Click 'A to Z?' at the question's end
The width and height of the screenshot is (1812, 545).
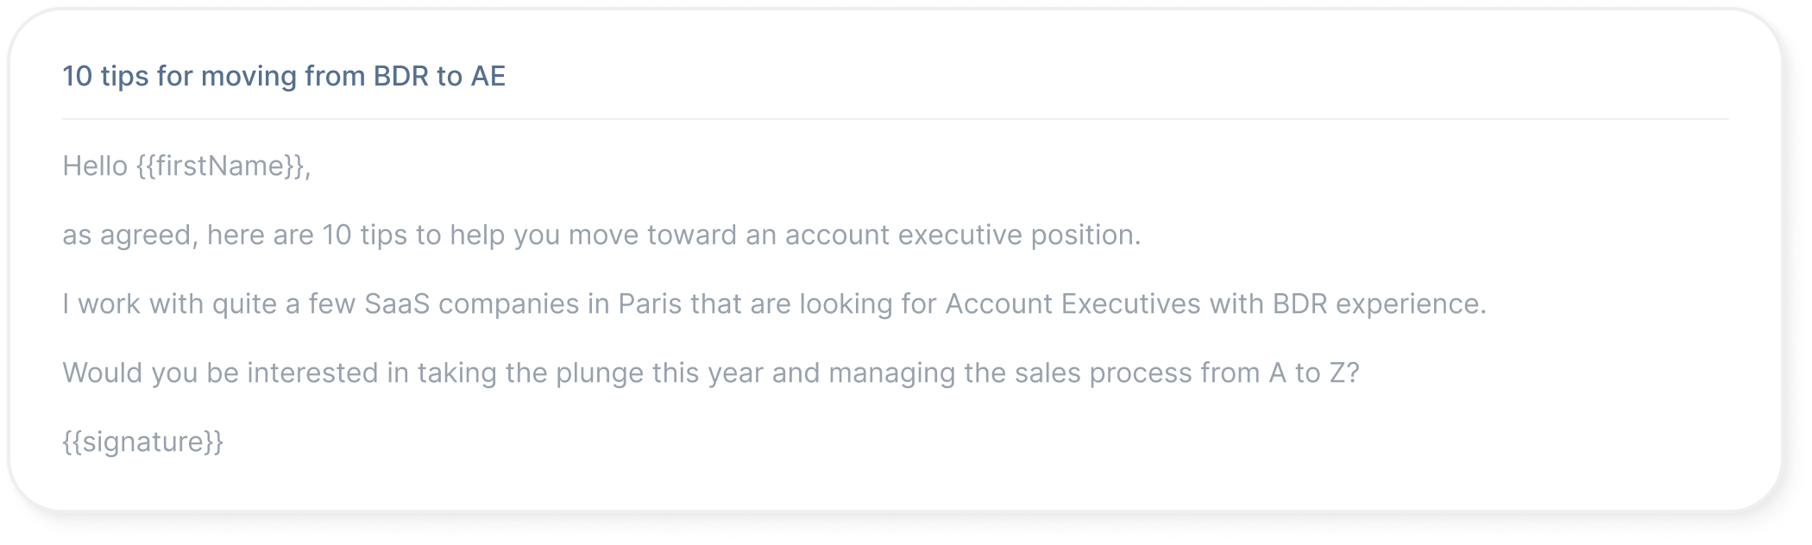[1313, 373]
